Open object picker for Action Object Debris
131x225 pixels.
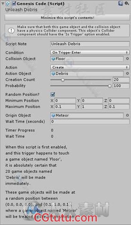[127, 74]
